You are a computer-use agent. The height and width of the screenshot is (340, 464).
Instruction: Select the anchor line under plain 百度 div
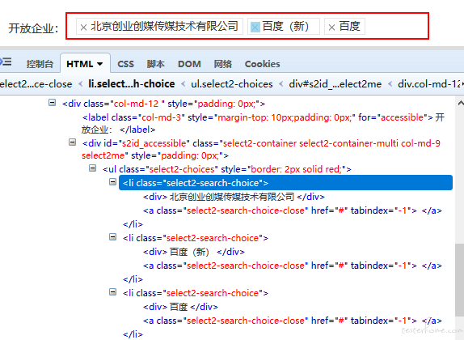293,321
